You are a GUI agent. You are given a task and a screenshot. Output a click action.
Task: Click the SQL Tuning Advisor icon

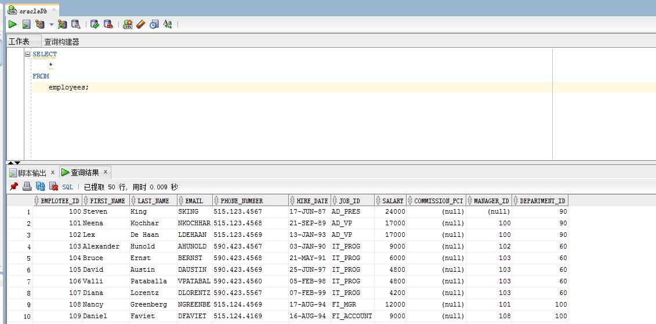(x=76, y=24)
